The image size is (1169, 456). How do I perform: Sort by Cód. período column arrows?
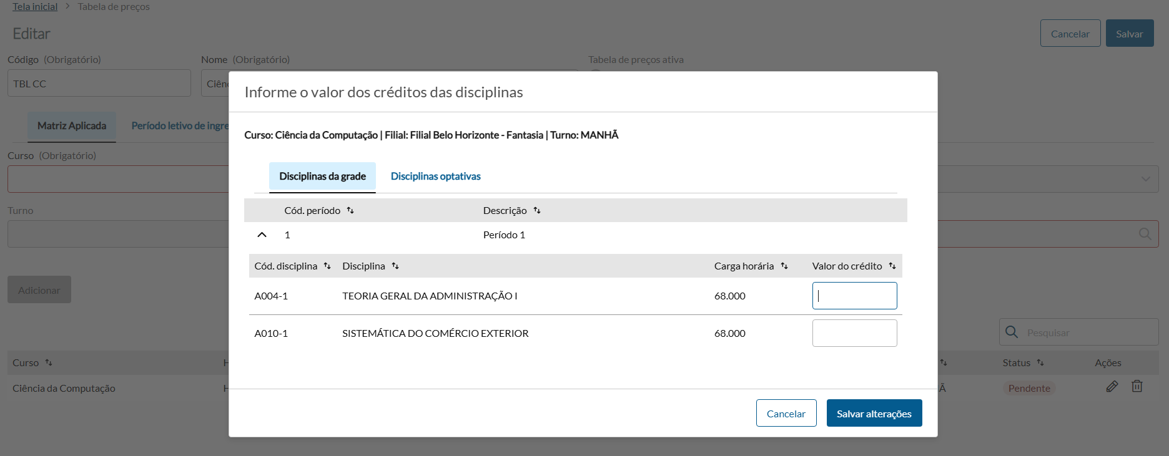[350, 211]
